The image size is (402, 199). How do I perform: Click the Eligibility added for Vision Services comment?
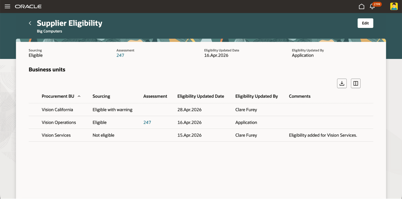pyautogui.click(x=323, y=135)
